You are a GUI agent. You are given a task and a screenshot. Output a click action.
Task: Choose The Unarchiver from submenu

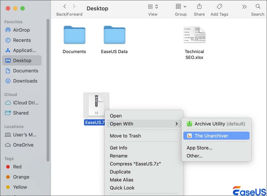(x=211, y=136)
